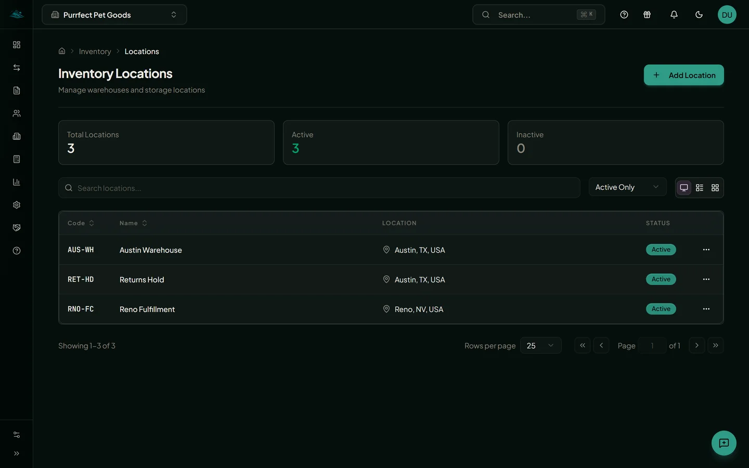Switch to list view layout
The width and height of the screenshot is (749, 468).
pyautogui.click(x=700, y=188)
